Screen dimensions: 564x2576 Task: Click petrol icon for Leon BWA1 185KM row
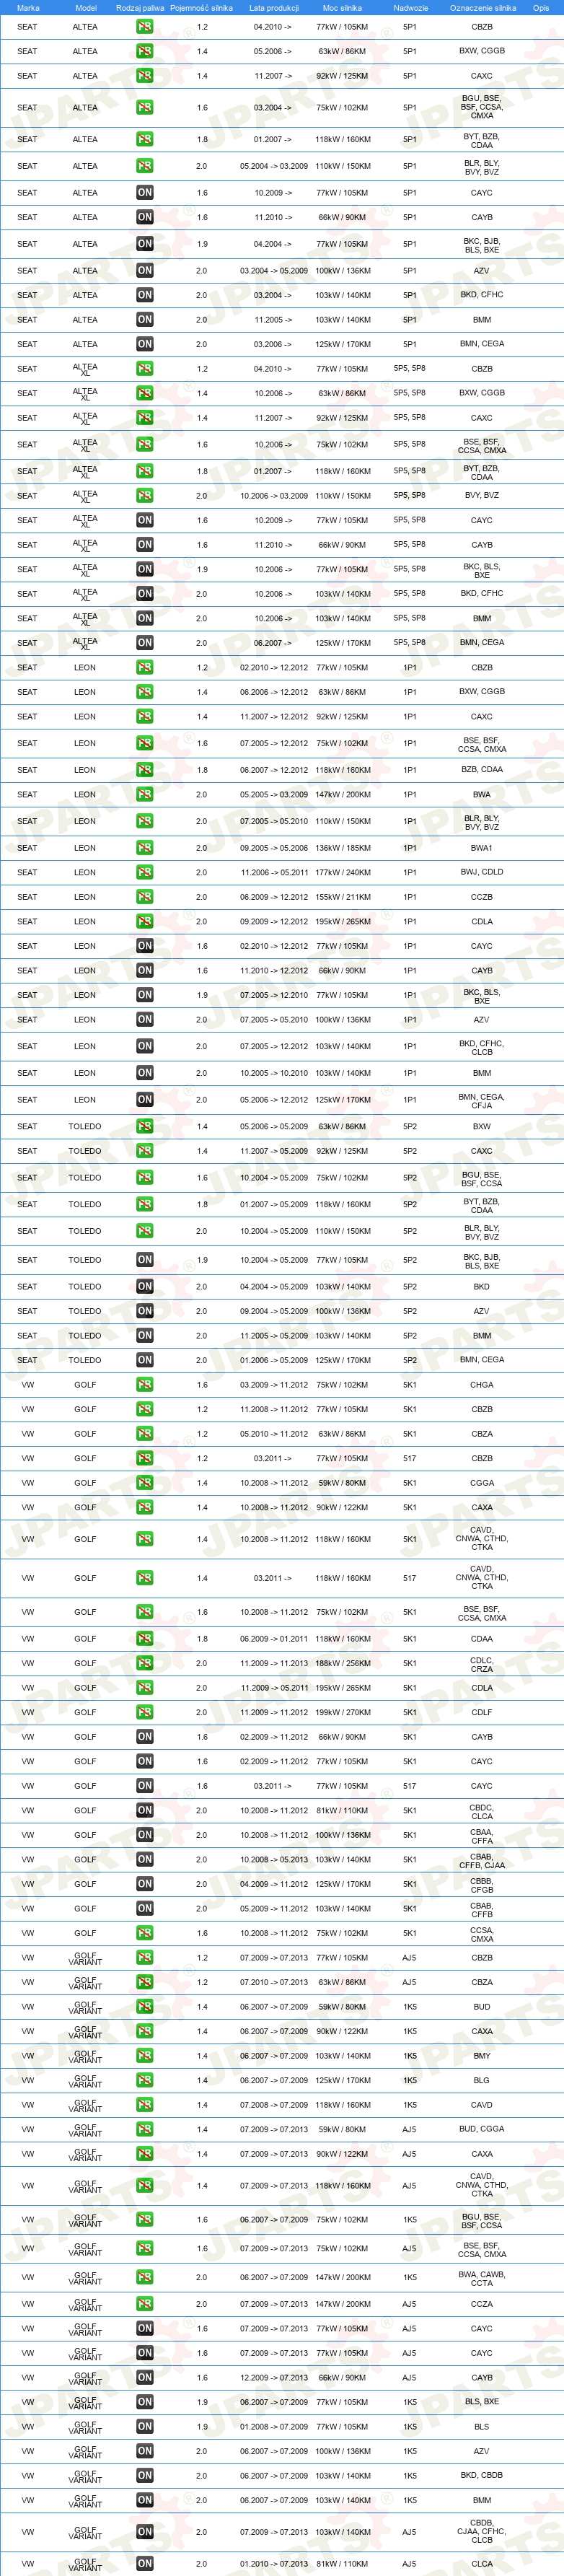pyautogui.click(x=145, y=848)
